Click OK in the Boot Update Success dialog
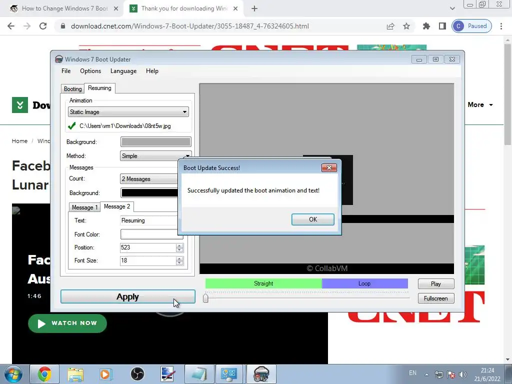 312,219
